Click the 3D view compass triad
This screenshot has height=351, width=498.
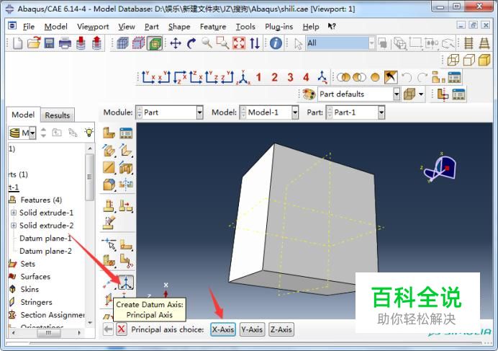[x=440, y=168]
